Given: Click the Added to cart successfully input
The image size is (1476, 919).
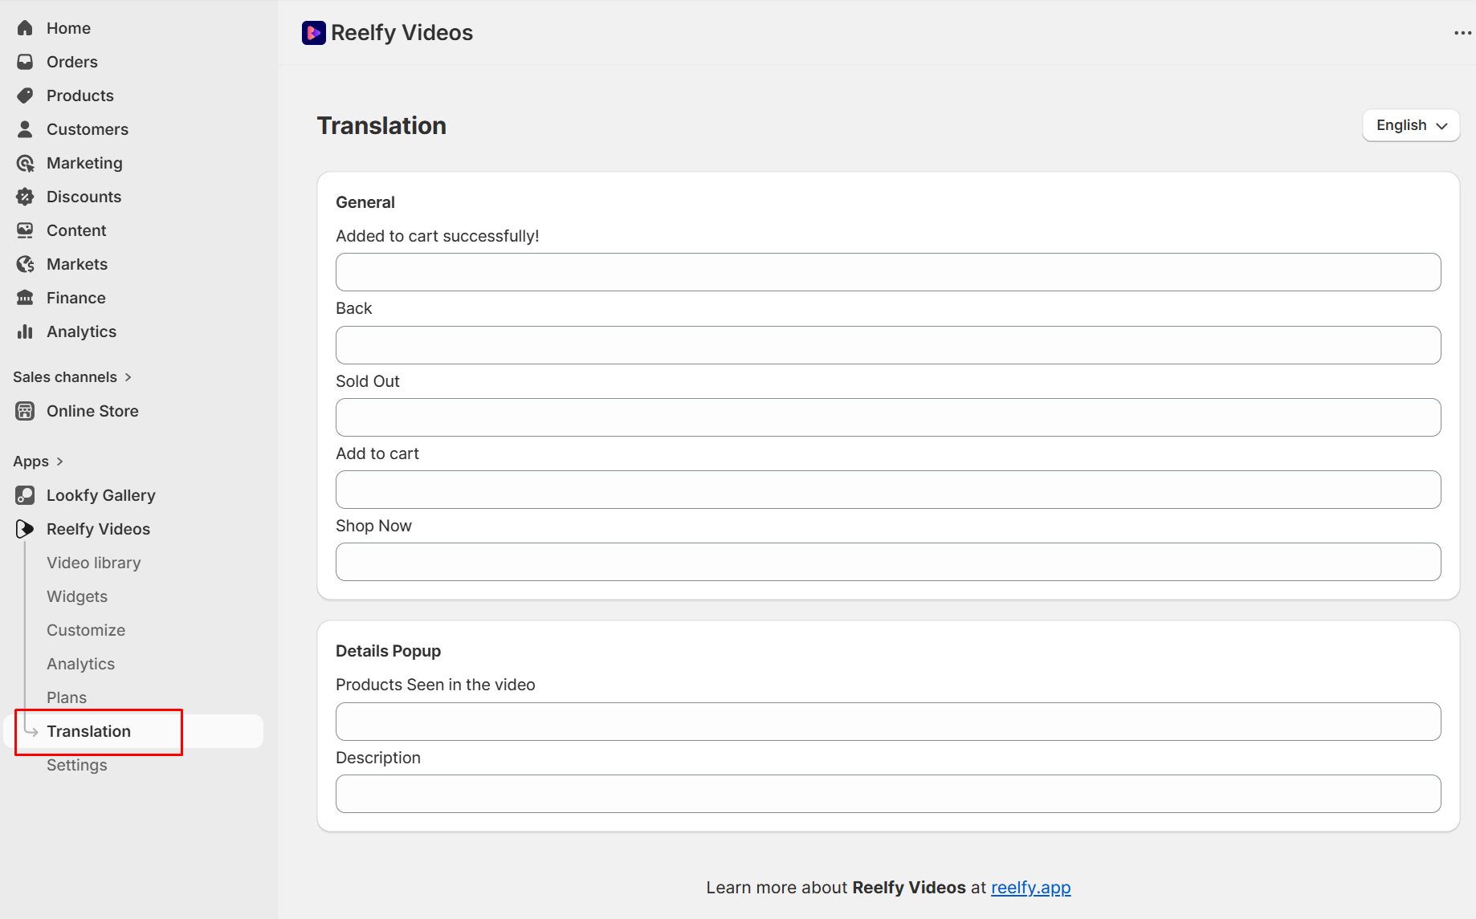Looking at the screenshot, I should pos(887,272).
